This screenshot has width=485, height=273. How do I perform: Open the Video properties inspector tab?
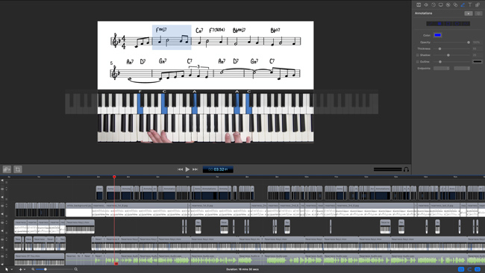(419, 4)
